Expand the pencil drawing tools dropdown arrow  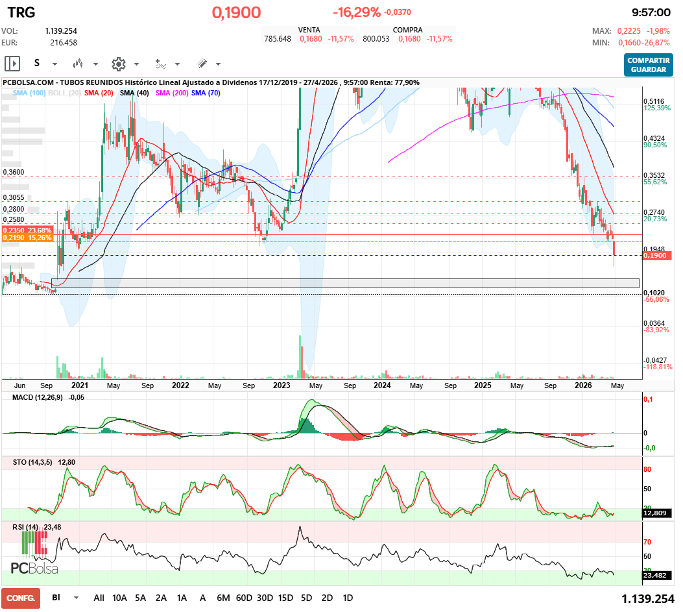(218, 64)
